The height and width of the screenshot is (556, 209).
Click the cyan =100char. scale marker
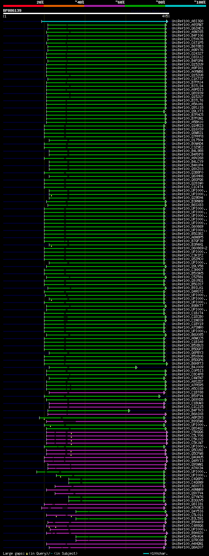(x=146, y=554)
